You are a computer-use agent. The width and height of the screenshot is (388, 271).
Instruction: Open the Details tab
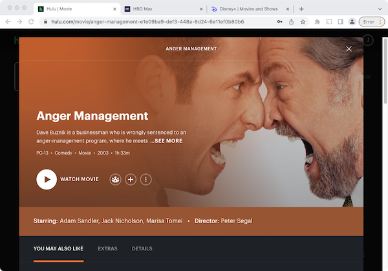(x=142, y=249)
